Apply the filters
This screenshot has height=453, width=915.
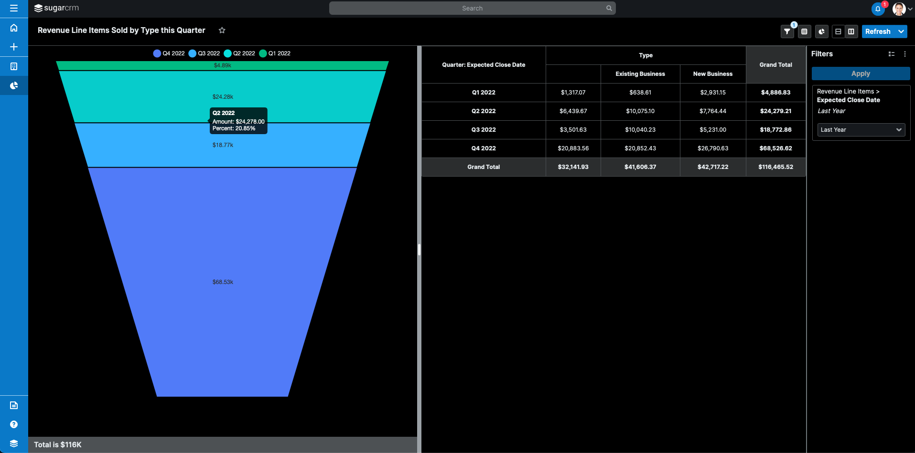[x=861, y=74]
